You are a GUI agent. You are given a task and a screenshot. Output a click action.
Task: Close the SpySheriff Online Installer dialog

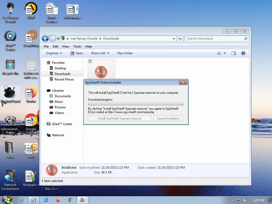(x=183, y=82)
